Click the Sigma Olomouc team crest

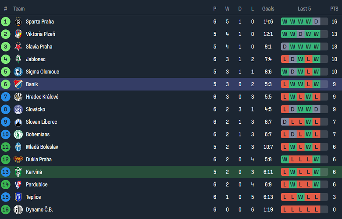point(18,72)
